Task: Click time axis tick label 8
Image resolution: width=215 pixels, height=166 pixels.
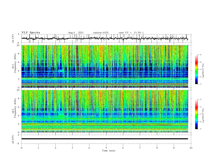Action: (x=157, y=148)
